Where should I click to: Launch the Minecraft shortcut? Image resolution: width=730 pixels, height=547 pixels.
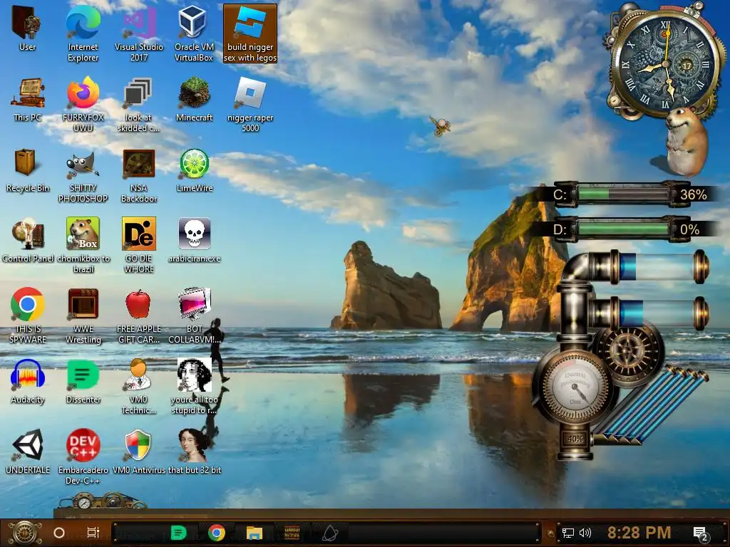(194, 100)
